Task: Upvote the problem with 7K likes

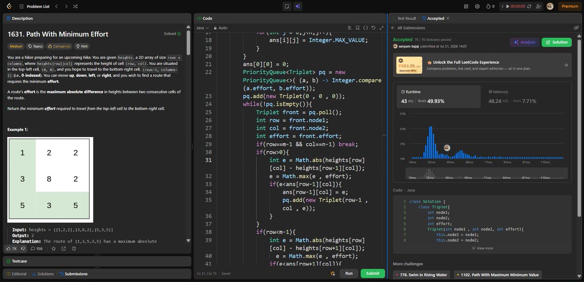Action: pyautogui.click(x=11, y=248)
